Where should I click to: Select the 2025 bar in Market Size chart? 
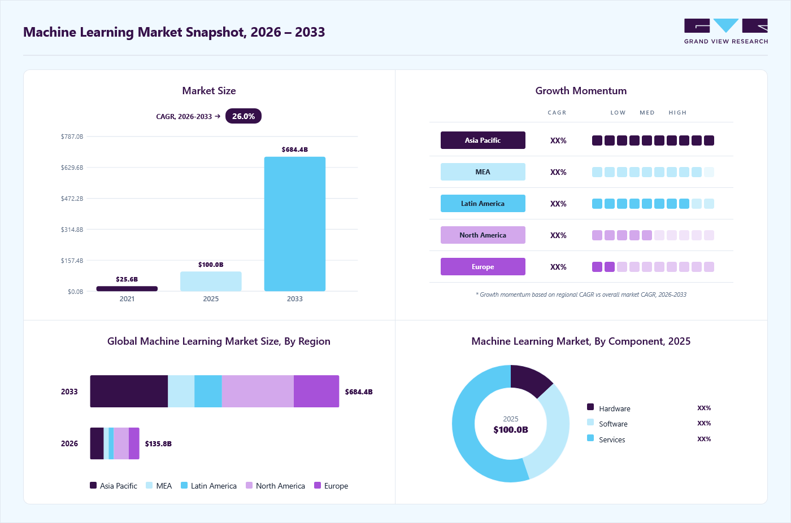(x=211, y=282)
